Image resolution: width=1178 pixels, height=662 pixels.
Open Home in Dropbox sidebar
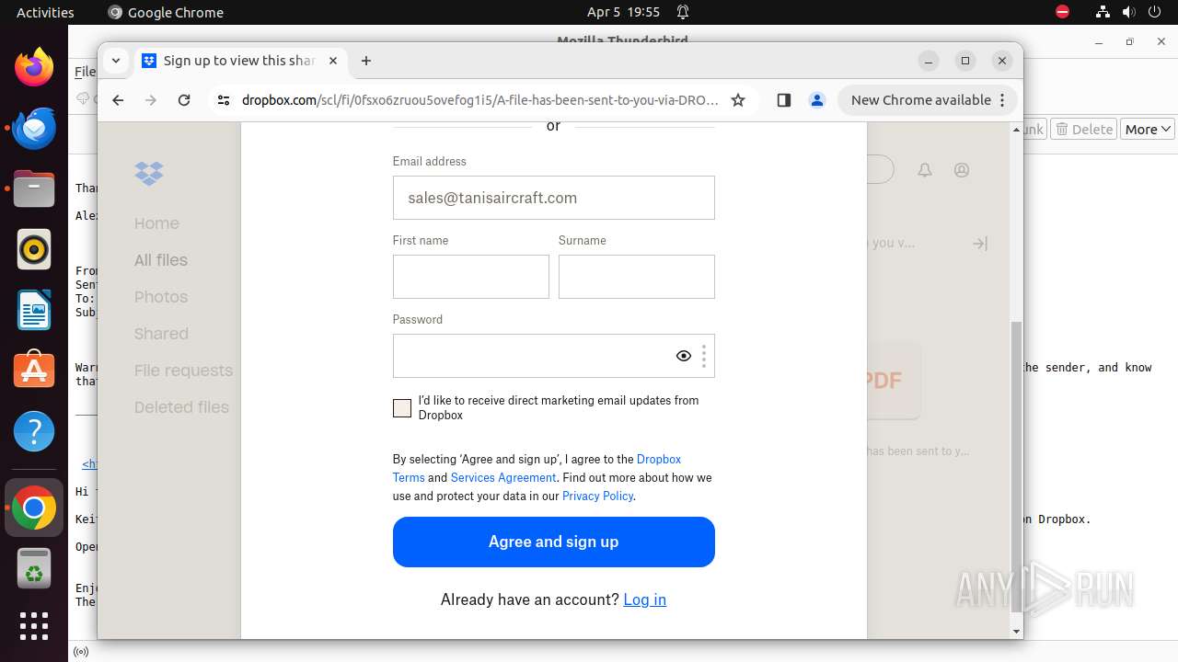coord(156,223)
